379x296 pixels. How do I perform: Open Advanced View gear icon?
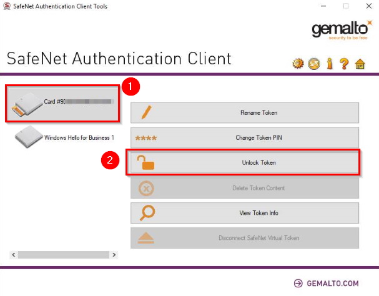pyautogui.click(x=298, y=64)
